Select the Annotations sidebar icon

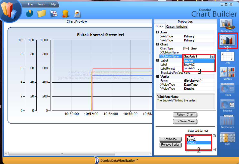(x=227, y=121)
